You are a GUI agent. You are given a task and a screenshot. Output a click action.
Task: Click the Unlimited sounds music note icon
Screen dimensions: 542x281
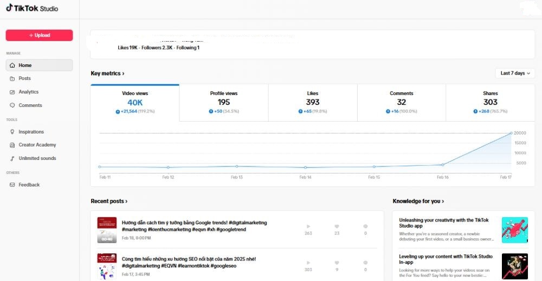(x=12, y=158)
